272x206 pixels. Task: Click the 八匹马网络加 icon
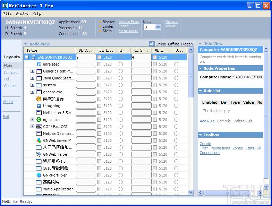tap(39, 147)
